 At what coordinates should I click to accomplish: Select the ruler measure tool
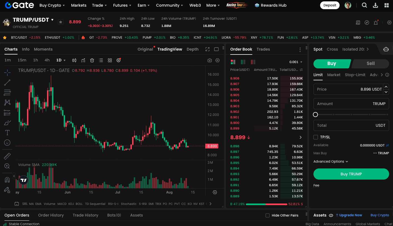pyautogui.click(x=7, y=156)
